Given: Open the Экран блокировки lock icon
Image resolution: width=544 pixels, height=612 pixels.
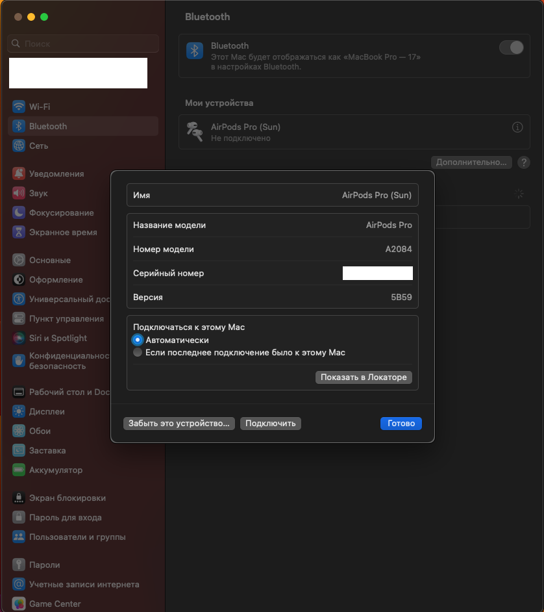Looking at the screenshot, I should coord(18,498).
